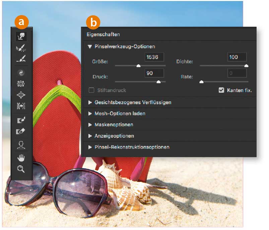Expand the Pinsel-Rekonstruktionsoptionen section

pyautogui.click(x=90, y=147)
